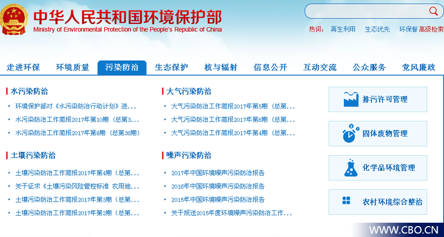Open the 核与辐射 tab
Screen dimensions: 444x237
221,68
